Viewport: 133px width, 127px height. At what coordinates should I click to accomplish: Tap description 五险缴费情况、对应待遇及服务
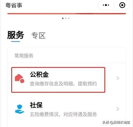point(63,114)
